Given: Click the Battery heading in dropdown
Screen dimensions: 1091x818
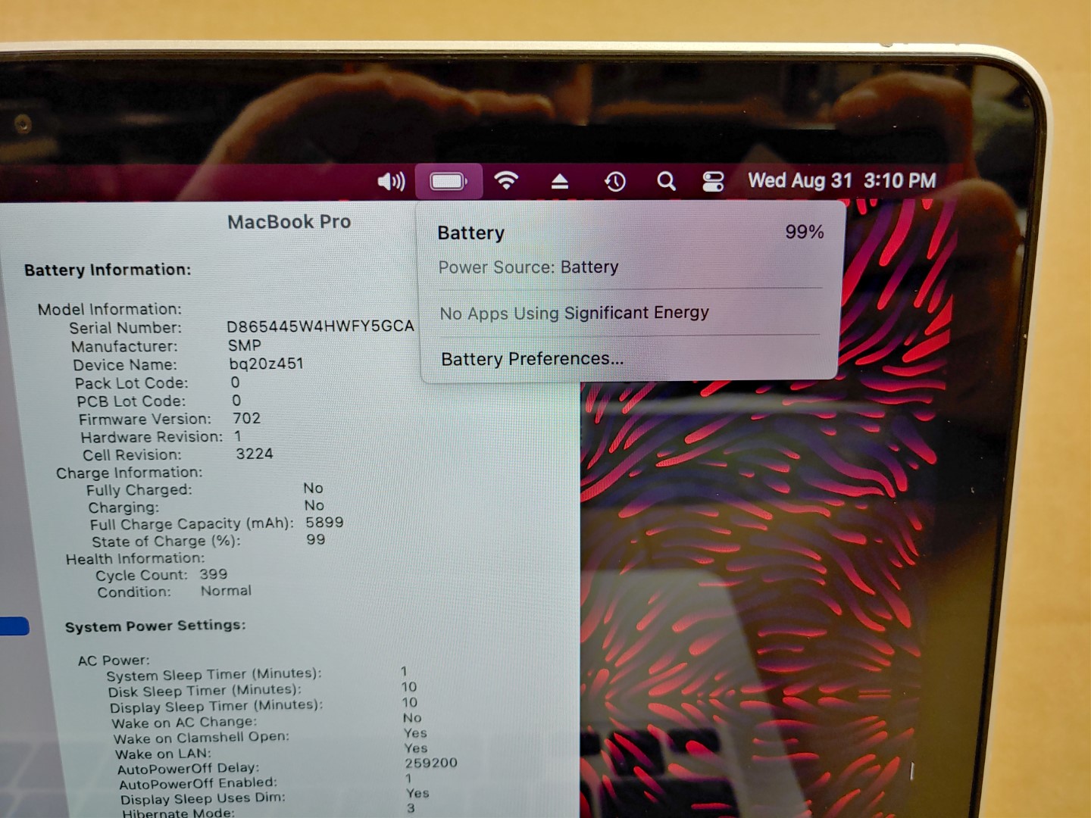Looking at the screenshot, I should point(470,233).
